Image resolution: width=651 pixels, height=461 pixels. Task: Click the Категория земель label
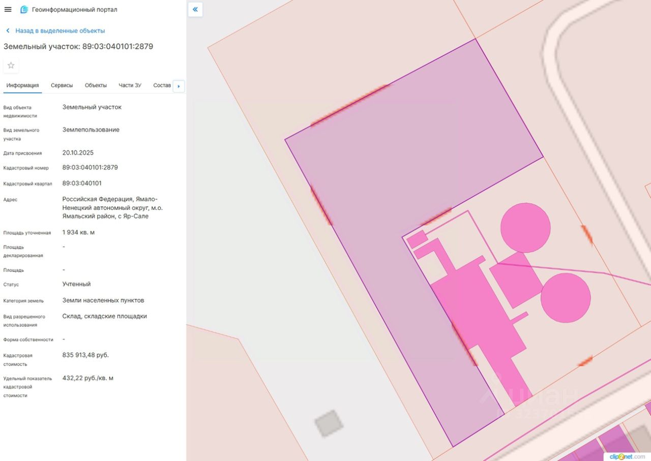tap(23, 301)
